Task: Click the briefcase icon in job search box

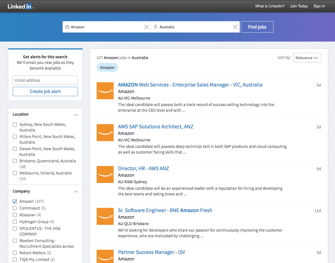Action: pos(67,27)
